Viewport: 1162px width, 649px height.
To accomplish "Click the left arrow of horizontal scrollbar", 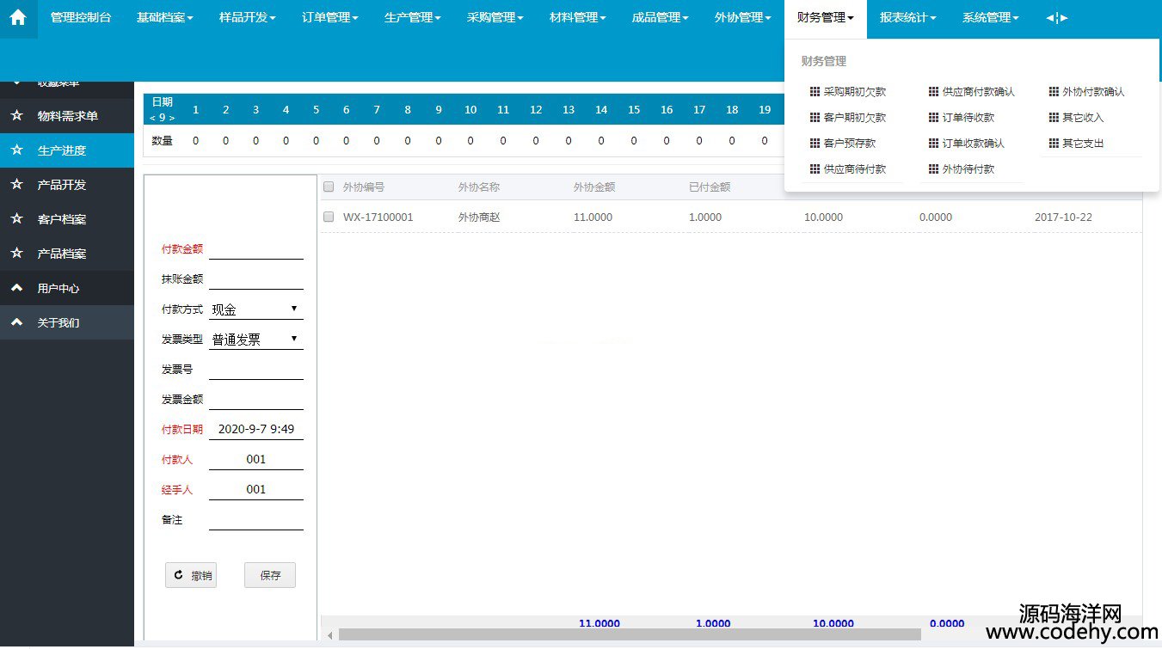I will [x=328, y=635].
